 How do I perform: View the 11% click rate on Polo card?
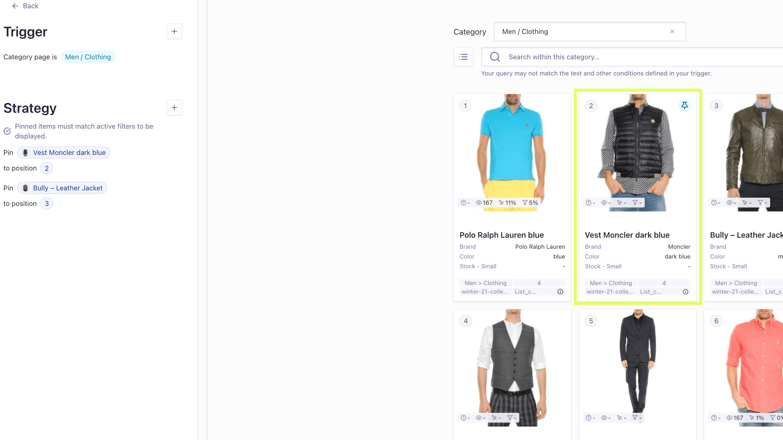coord(507,203)
